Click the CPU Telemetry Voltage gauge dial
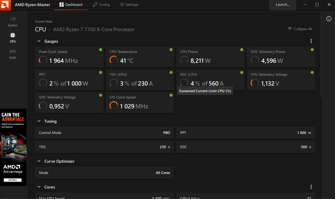 point(255,83)
